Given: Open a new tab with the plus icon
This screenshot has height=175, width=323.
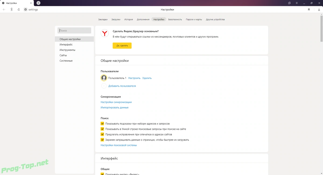Looking at the screenshot, I should (x=38, y=3).
